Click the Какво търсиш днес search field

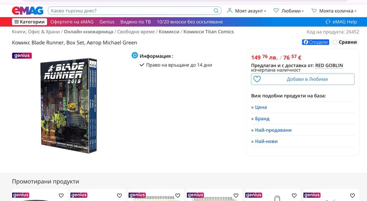coord(131,11)
